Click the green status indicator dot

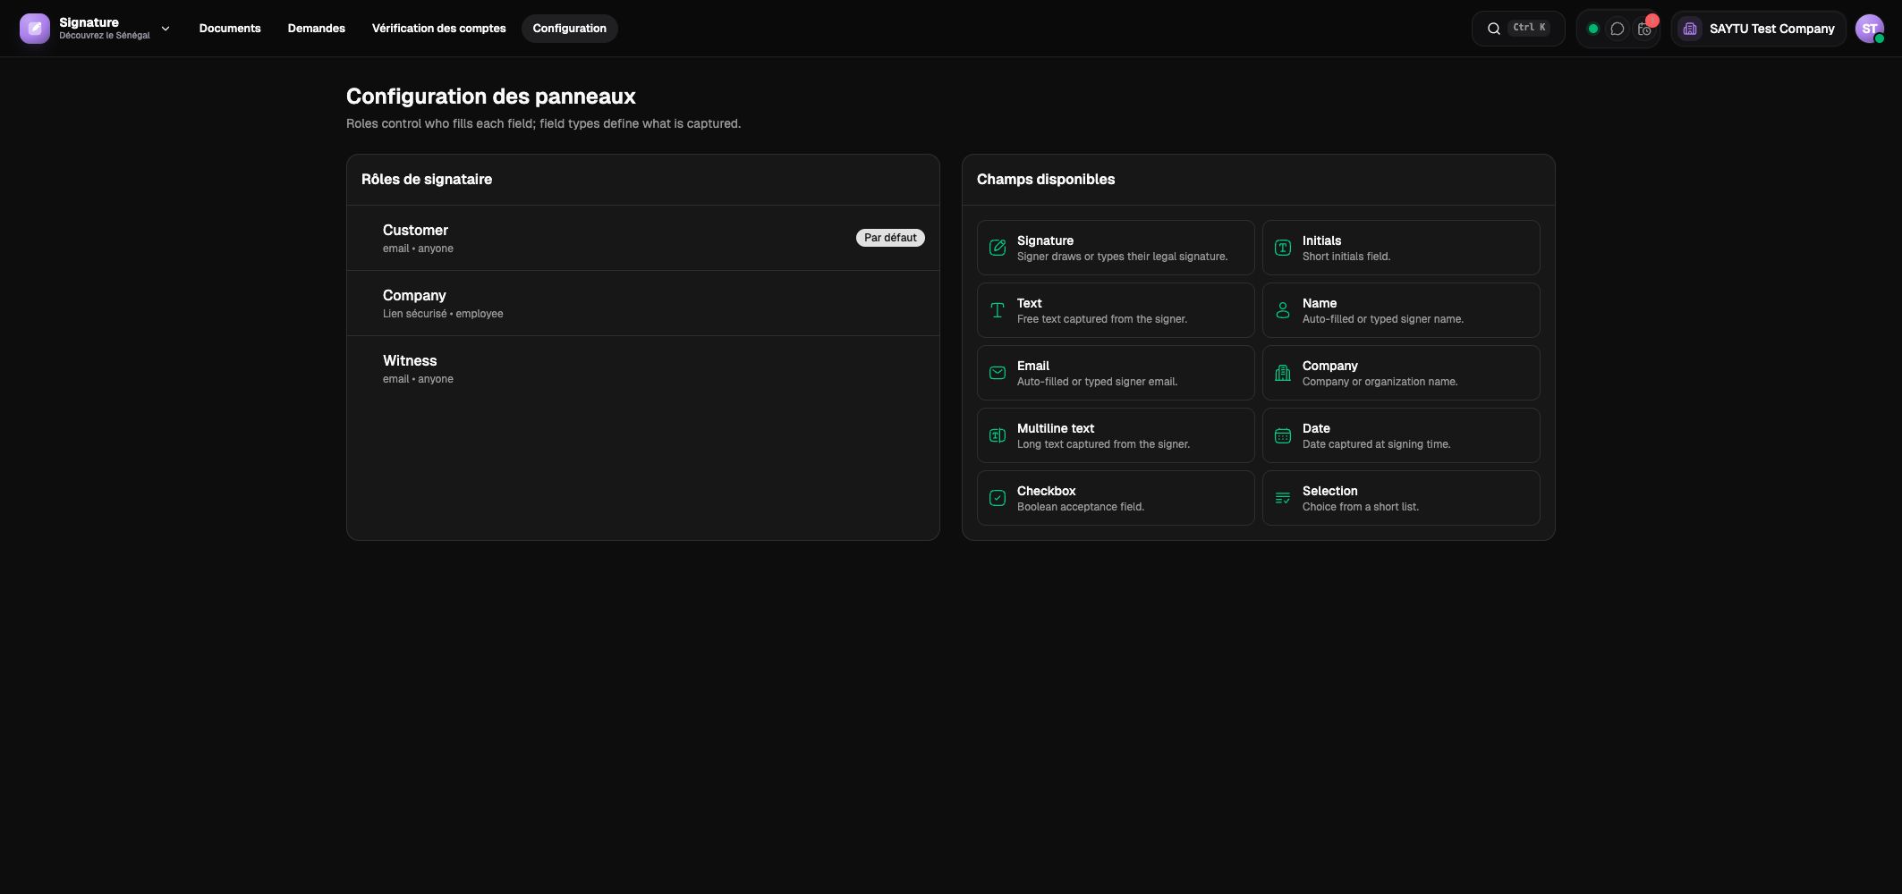[x=1592, y=29]
